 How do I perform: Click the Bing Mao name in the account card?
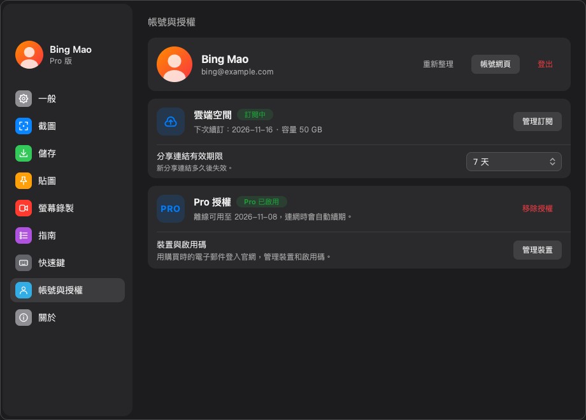pos(225,59)
